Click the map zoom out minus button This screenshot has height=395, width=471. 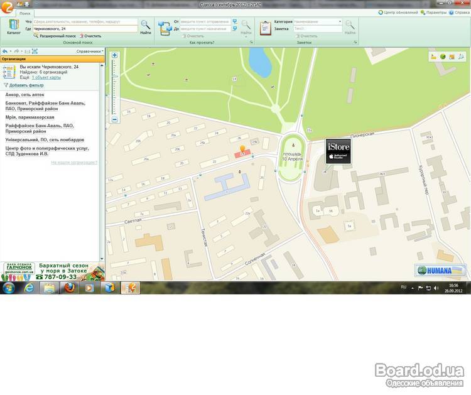pos(114,119)
